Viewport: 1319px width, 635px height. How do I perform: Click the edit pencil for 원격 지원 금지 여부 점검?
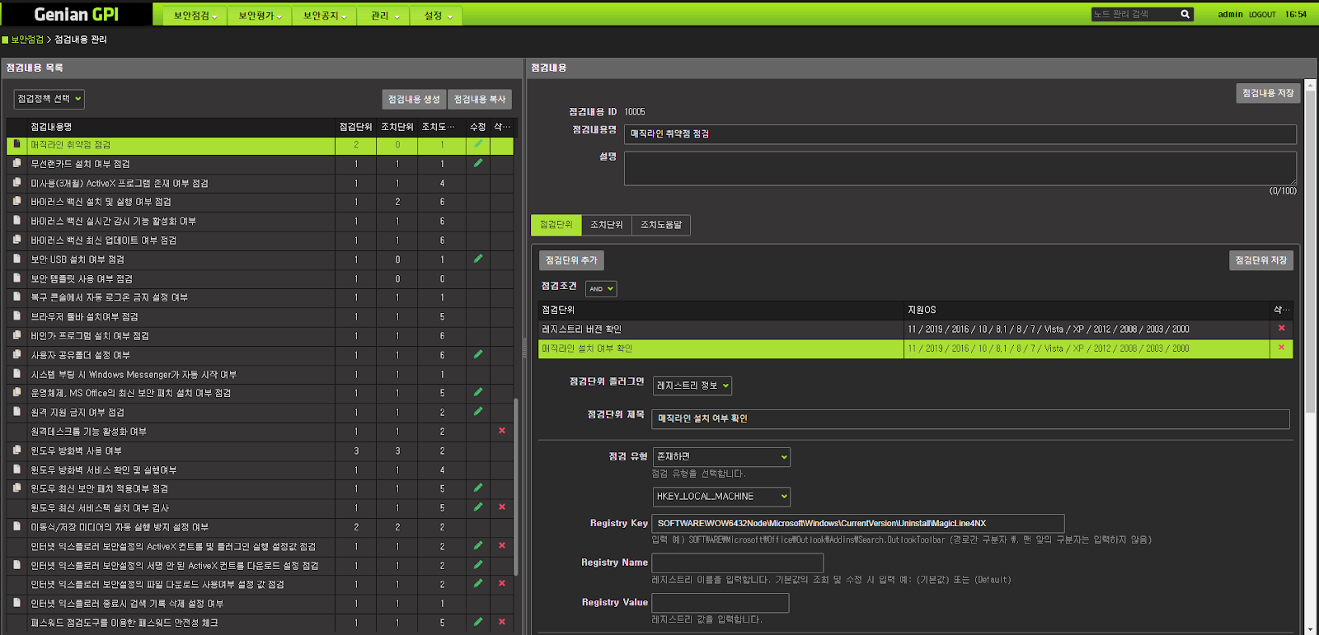tap(477, 412)
